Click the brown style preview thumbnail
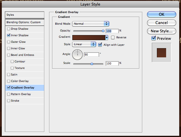Image resolution: width=181 pixels, height=137 pixels. click(x=161, y=53)
